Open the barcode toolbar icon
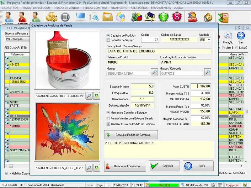 click(x=65, y=17)
